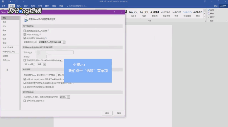Apply the 标题 style thumbnail
This screenshot has height=127, width=228.
tap(144, 14)
